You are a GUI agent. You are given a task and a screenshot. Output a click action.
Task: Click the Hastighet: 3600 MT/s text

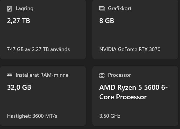[x=32, y=116]
